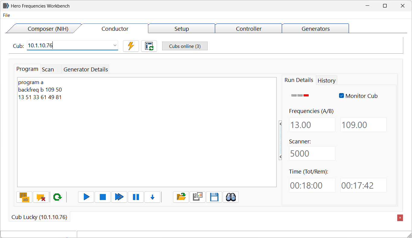412x238 pixels.
Task: Click the refresh cub list icon
Action: point(149,46)
